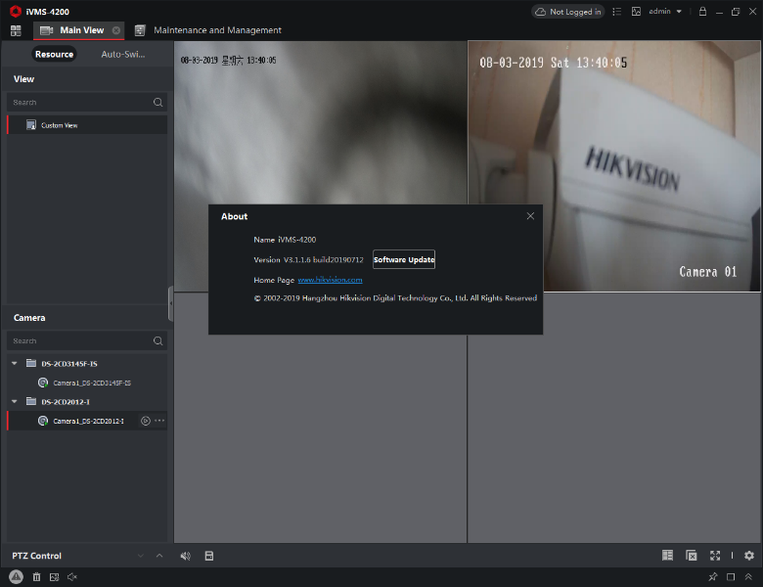Click the Version V3.1.1.6 build20190712 text

(x=308, y=260)
